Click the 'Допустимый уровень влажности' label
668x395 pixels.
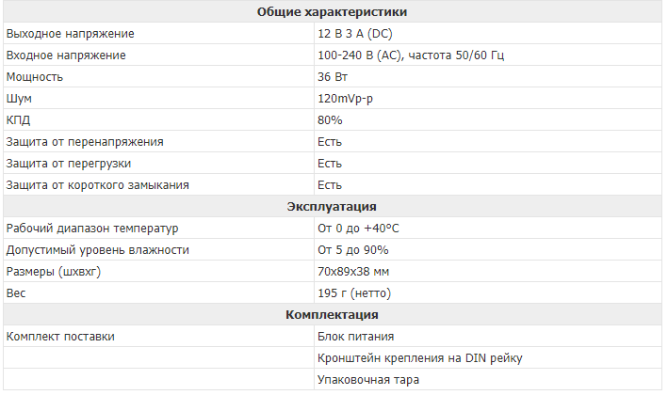pos(98,250)
